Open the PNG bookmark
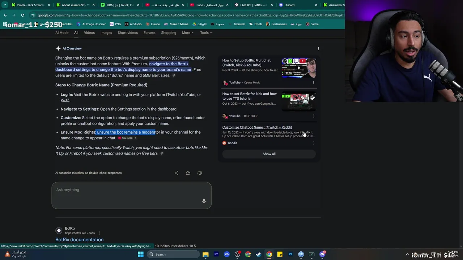 click(115, 24)
